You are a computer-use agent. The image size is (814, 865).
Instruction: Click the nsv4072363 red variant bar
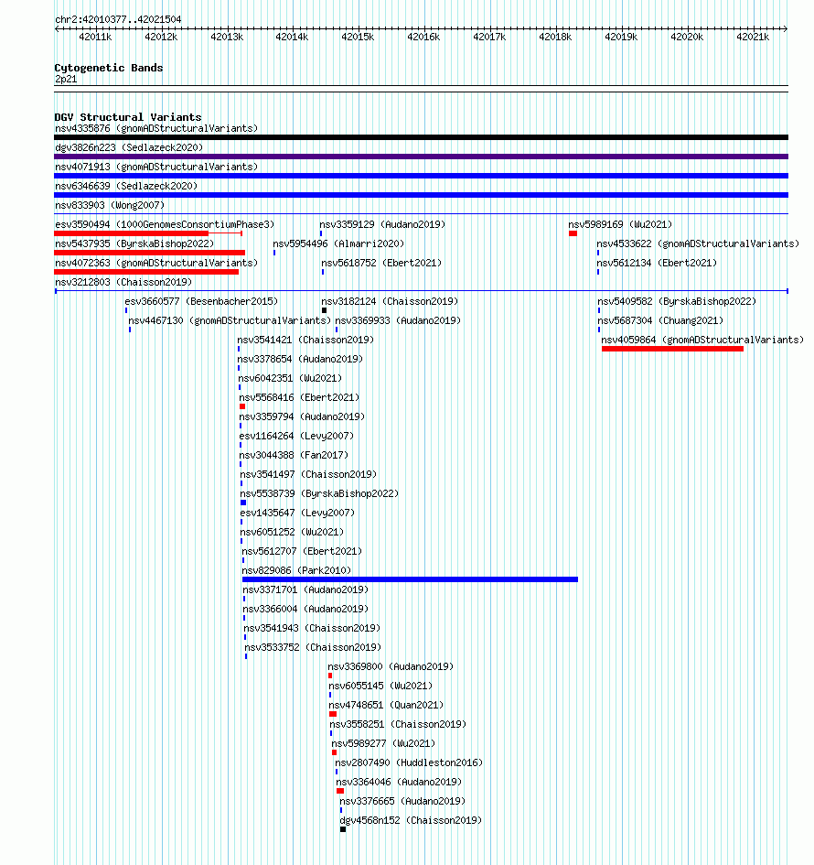pyautogui.click(x=146, y=272)
